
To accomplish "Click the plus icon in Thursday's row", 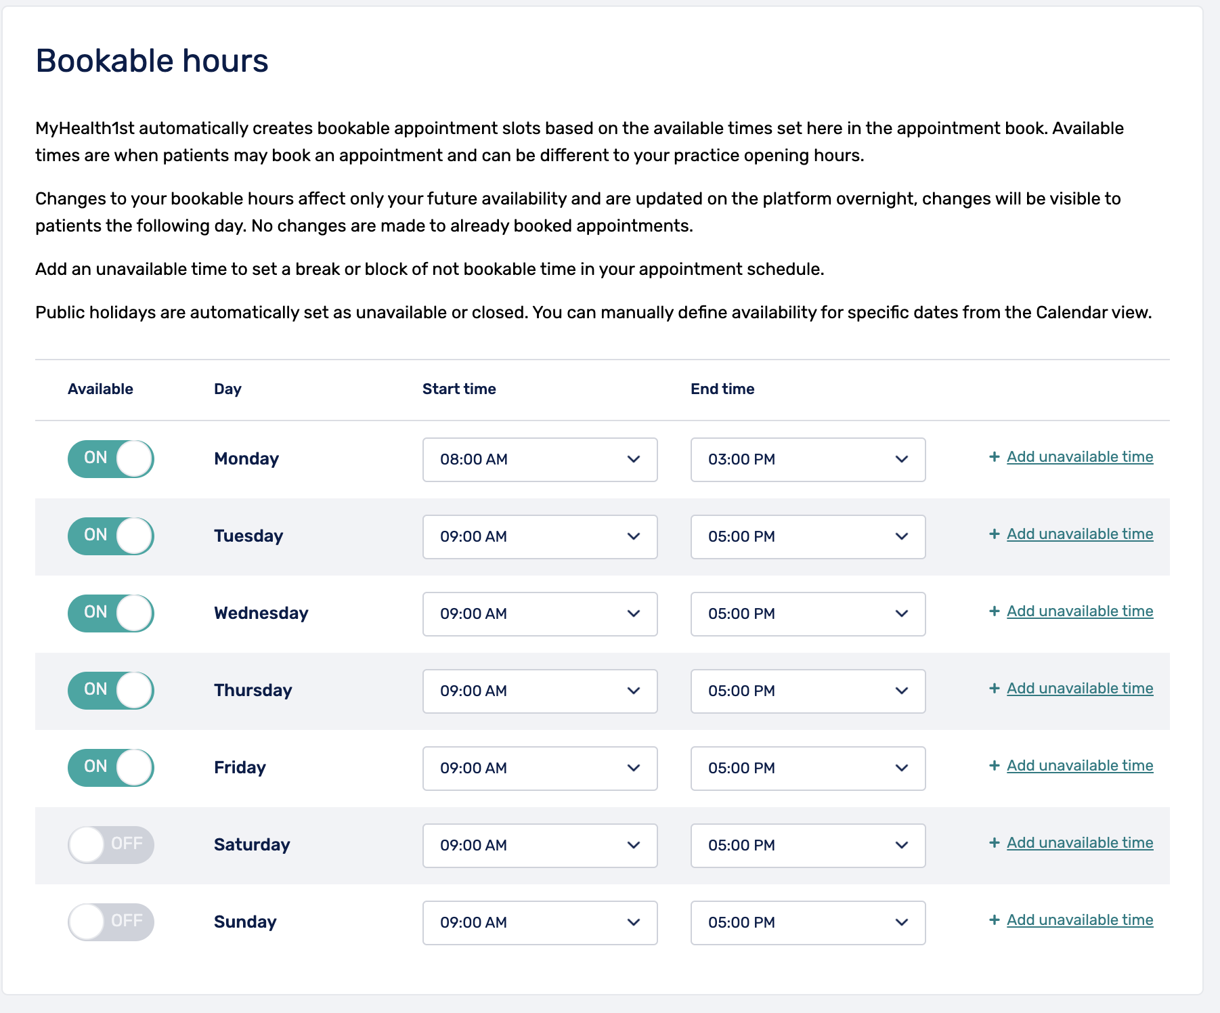I will coord(994,689).
